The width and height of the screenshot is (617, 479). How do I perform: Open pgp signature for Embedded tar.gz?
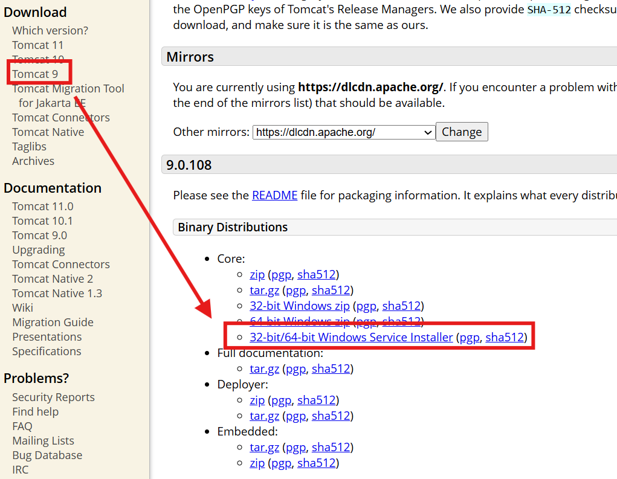(296, 448)
